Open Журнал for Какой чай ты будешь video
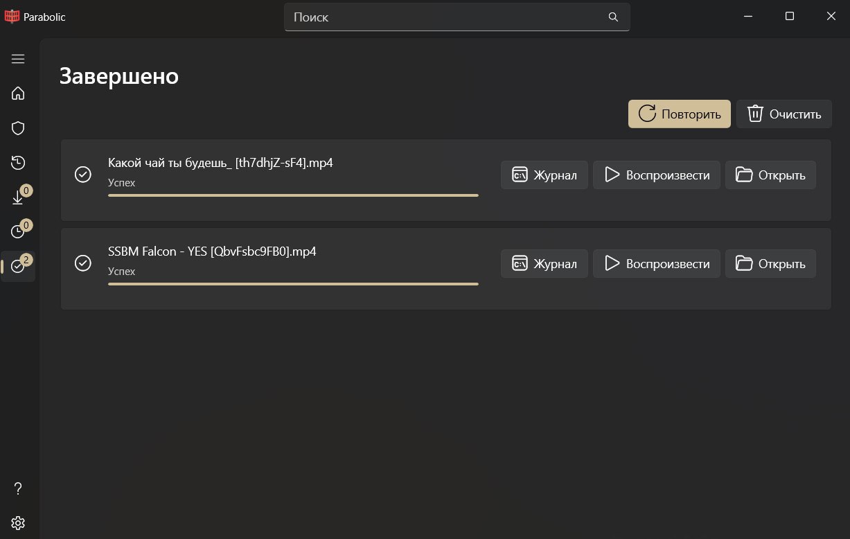Viewport: 850px width, 539px height. click(x=544, y=175)
